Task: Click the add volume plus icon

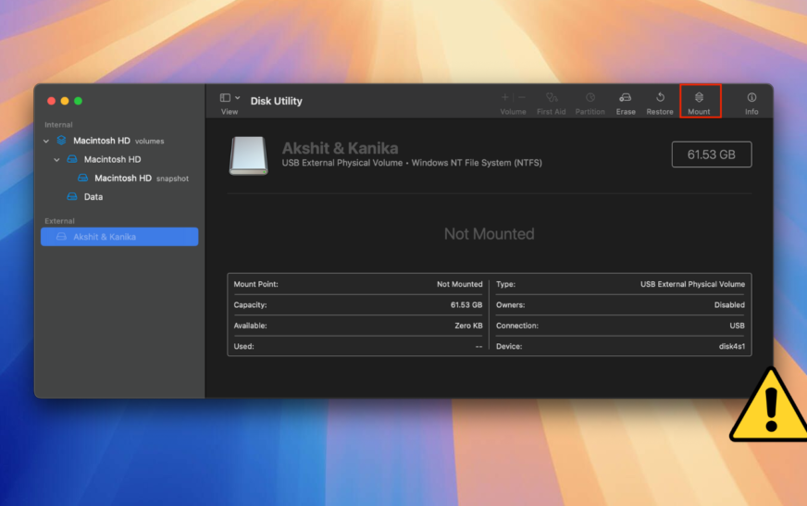Action: pos(504,97)
